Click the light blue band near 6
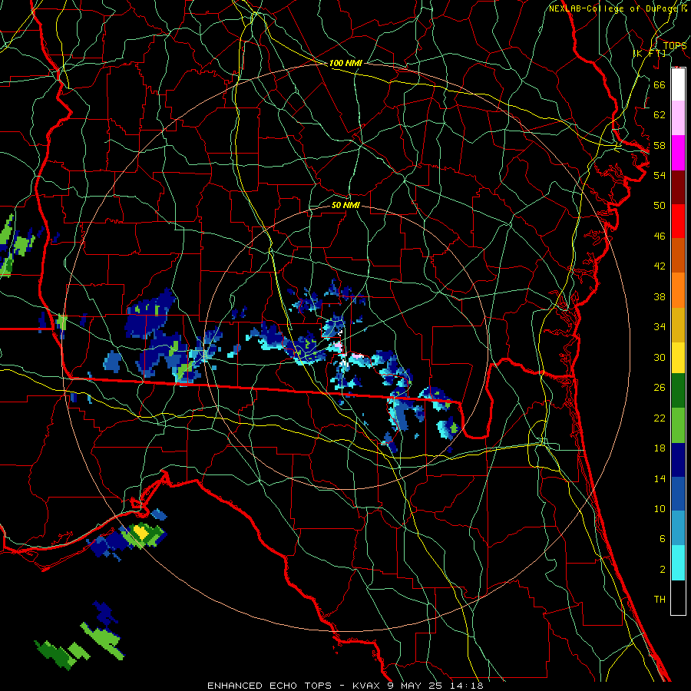This screenshot has width=691, height=691. click(678, 528)
